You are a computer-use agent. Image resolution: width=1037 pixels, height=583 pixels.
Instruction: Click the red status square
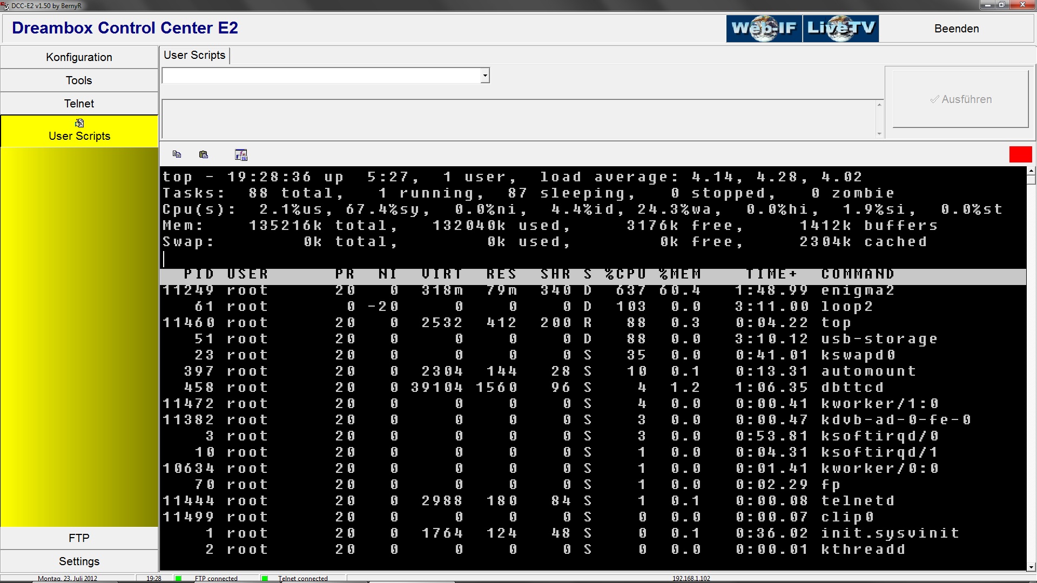tap(1020, 154)
